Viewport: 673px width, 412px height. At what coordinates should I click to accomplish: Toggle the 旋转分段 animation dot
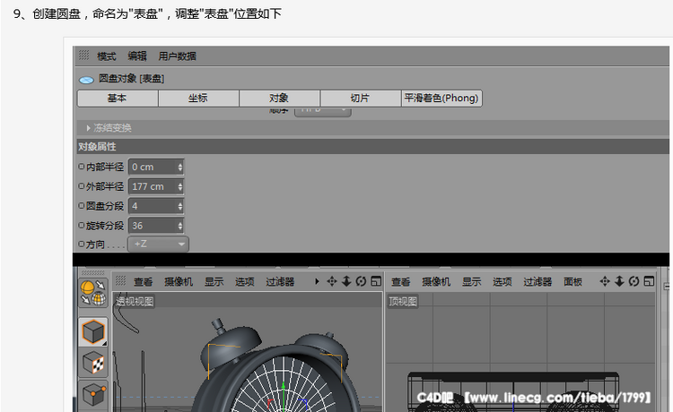pos(81,226)
